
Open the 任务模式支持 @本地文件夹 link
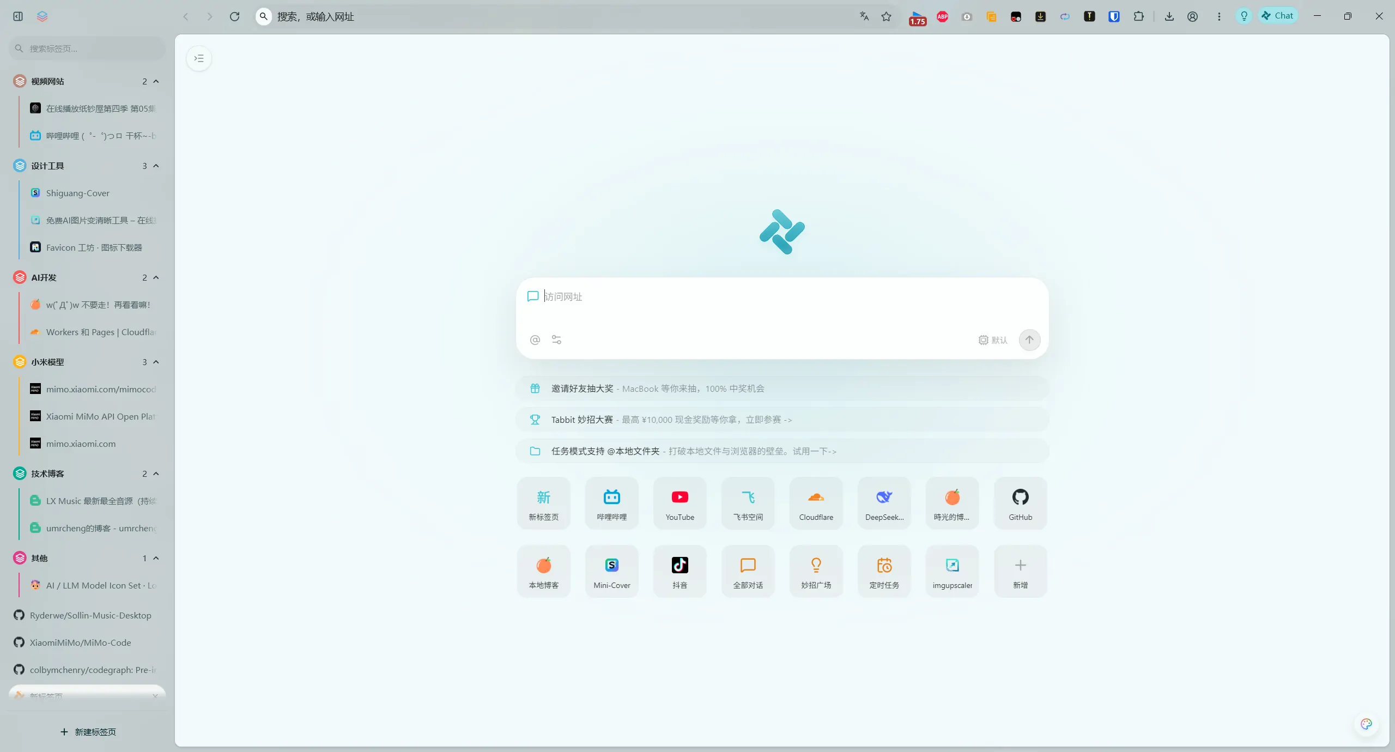click(x=782, y=451)
